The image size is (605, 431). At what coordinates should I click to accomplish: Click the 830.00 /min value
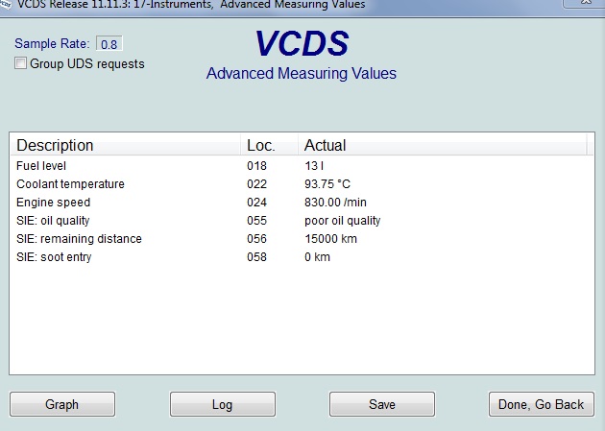(335, 202)
